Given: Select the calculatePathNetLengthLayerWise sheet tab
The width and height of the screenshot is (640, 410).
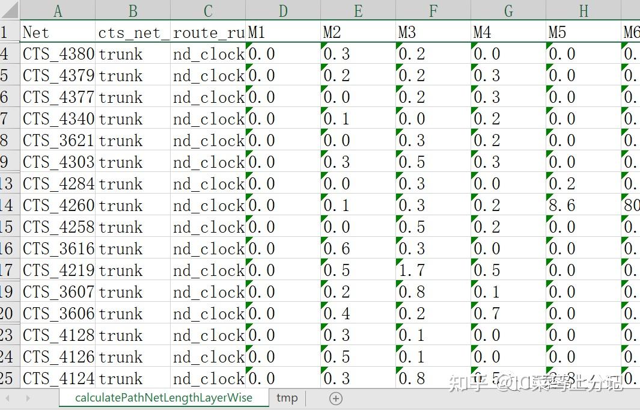Looking at the screenshot, I should (x=164, y=398).
